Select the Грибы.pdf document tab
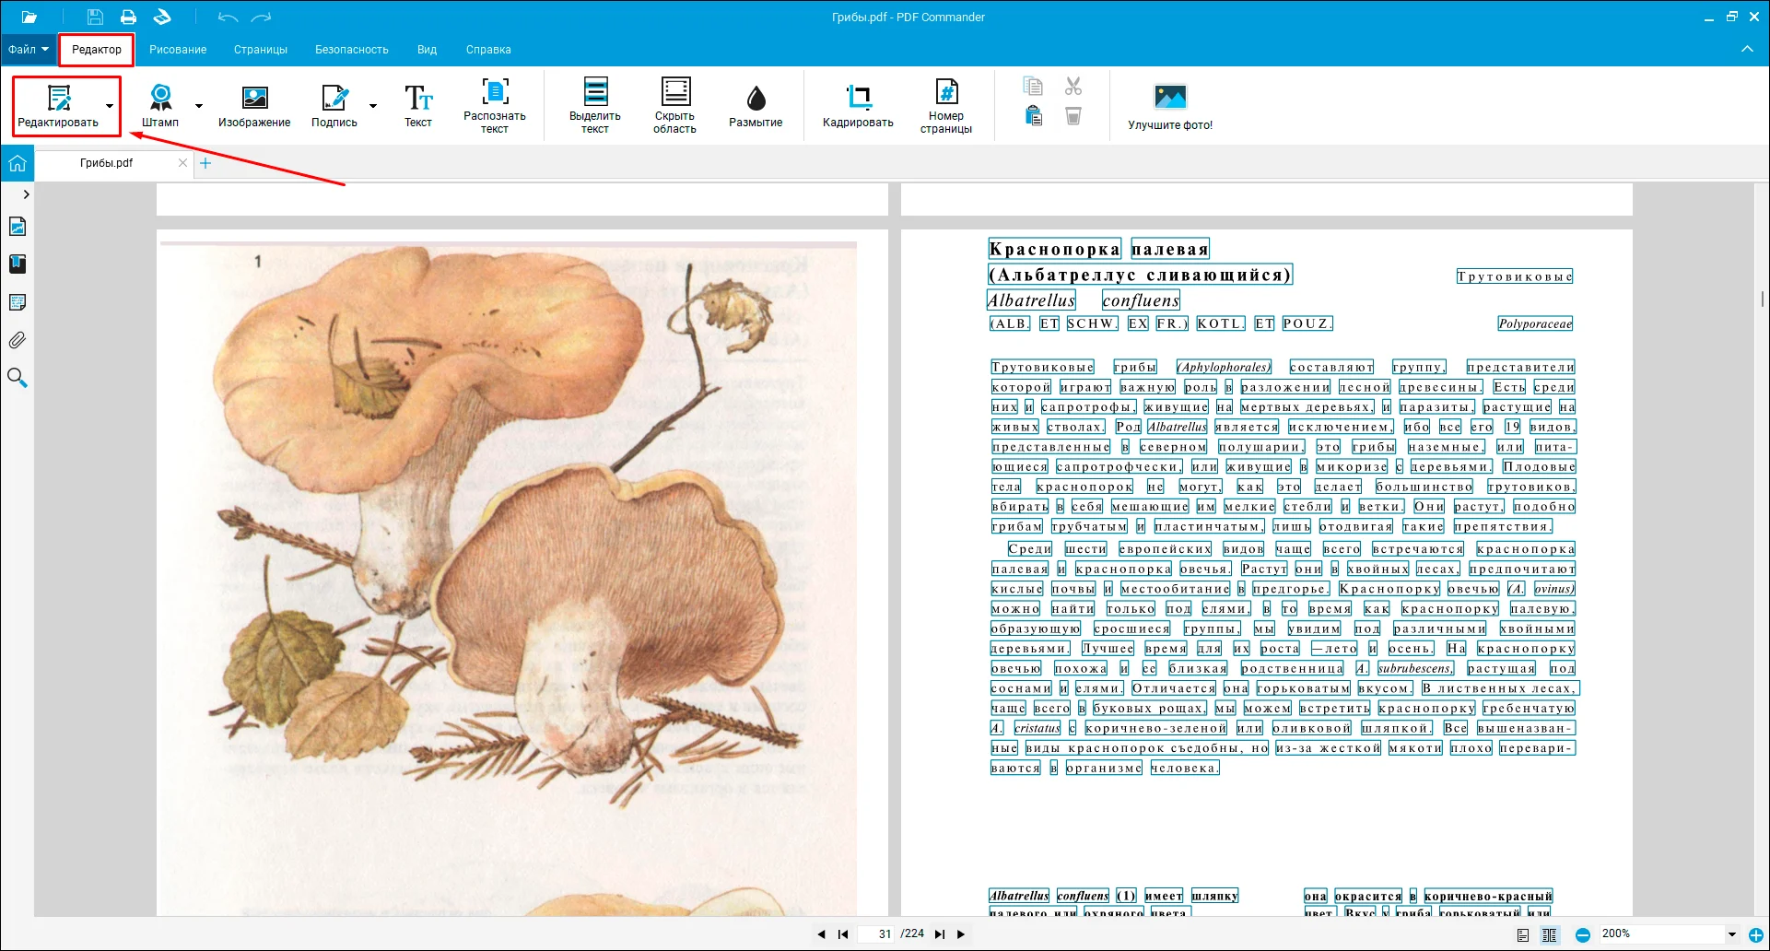The height and width of the screenshot is (951, 1770). pos(106,163)
